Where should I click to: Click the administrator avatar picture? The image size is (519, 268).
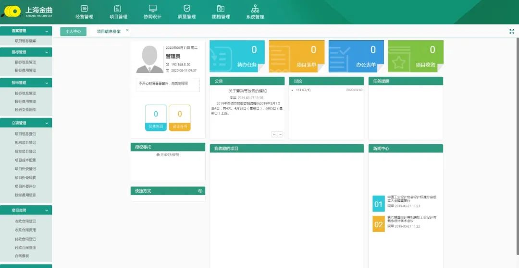click(x=149, y=59)
